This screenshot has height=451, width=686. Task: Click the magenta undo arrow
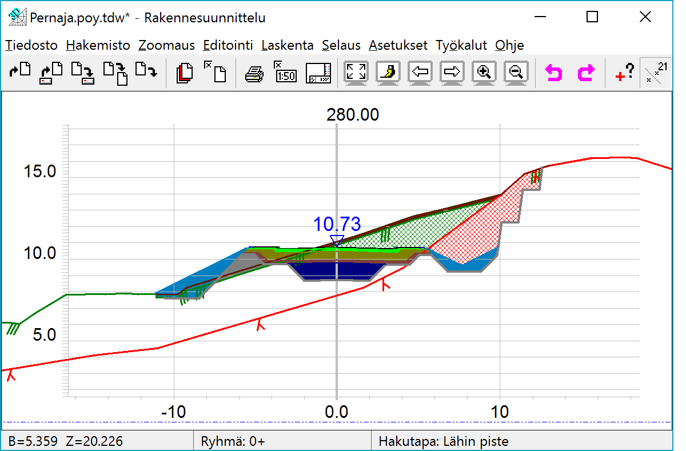point(553,73)
